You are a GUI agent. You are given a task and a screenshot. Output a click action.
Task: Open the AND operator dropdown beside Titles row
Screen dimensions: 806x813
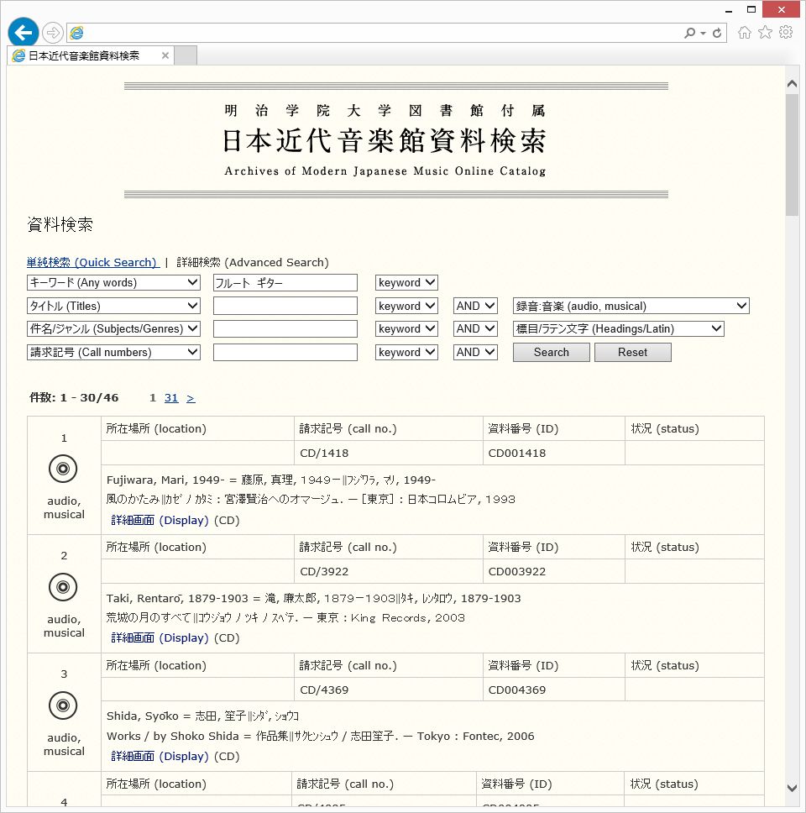tap(475, 306)
